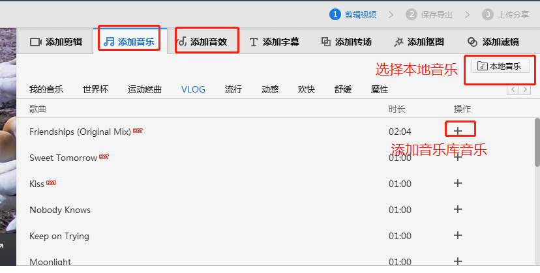Click the 本地音乐 local music button
Image resolution: width=540 pixels, height=273 pixels.
[x=500, y=66]
